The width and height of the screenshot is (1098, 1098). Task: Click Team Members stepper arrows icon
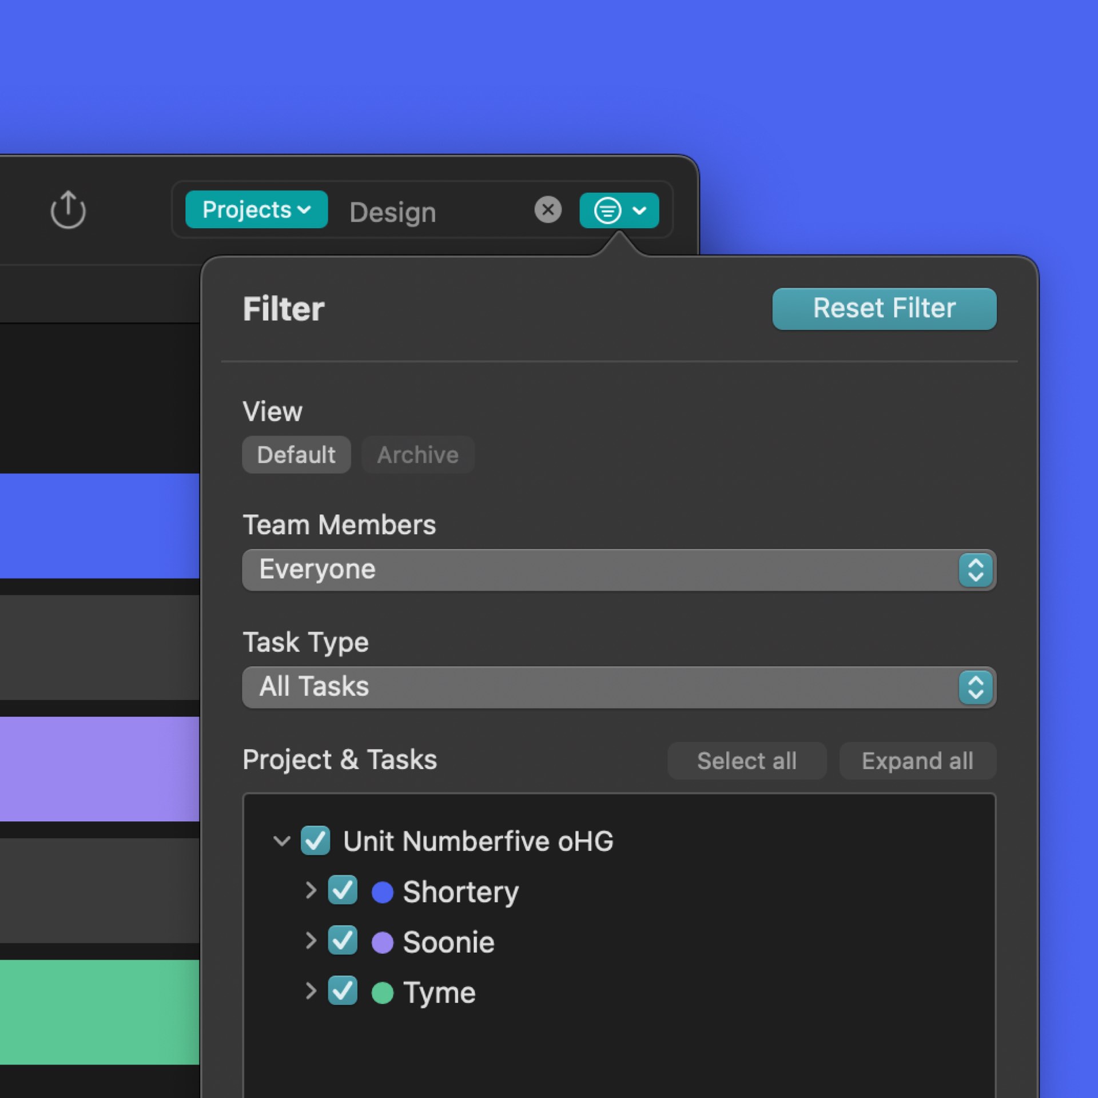975,570
